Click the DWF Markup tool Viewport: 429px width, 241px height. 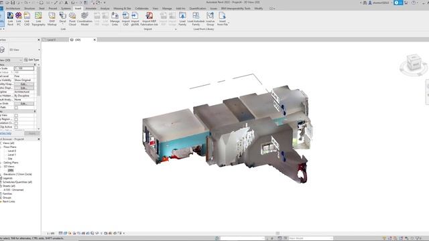coord(52,19)
